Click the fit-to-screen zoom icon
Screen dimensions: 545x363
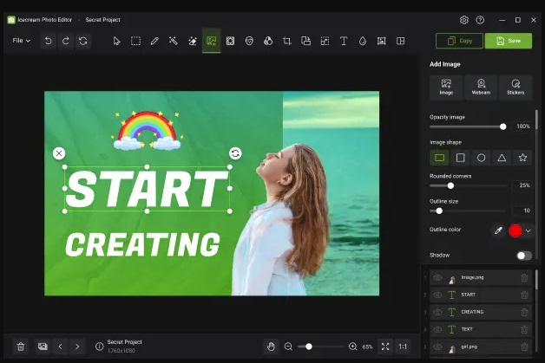point(385,347)
